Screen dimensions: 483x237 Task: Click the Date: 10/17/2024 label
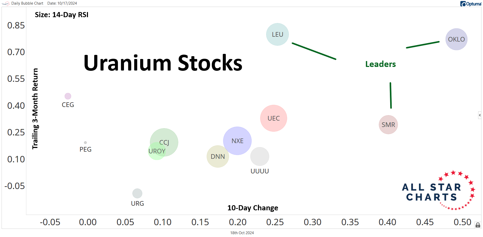point(62,3)
